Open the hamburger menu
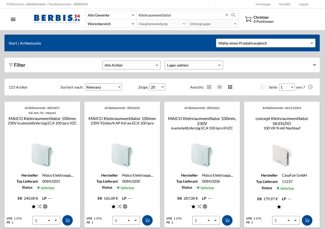This screenshot has width=325, height=229. [x=13, y=19]
